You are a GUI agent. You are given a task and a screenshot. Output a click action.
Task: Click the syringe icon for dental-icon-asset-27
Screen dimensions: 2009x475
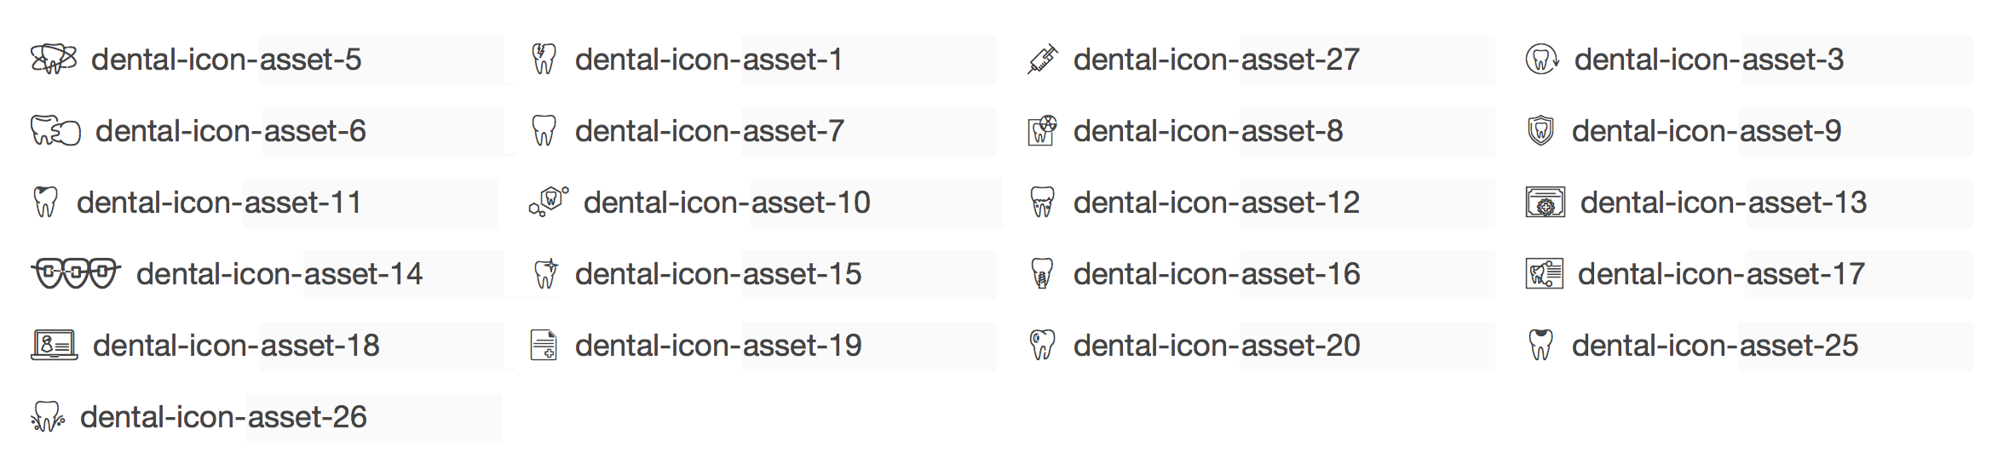click(1042, 60)
